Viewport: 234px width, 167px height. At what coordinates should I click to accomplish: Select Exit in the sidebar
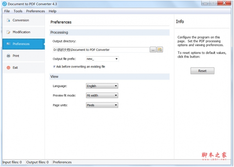click(x=23, y=68)
